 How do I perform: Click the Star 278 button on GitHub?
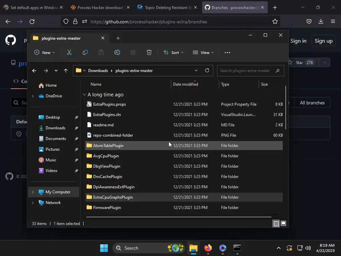coord(303,62)
